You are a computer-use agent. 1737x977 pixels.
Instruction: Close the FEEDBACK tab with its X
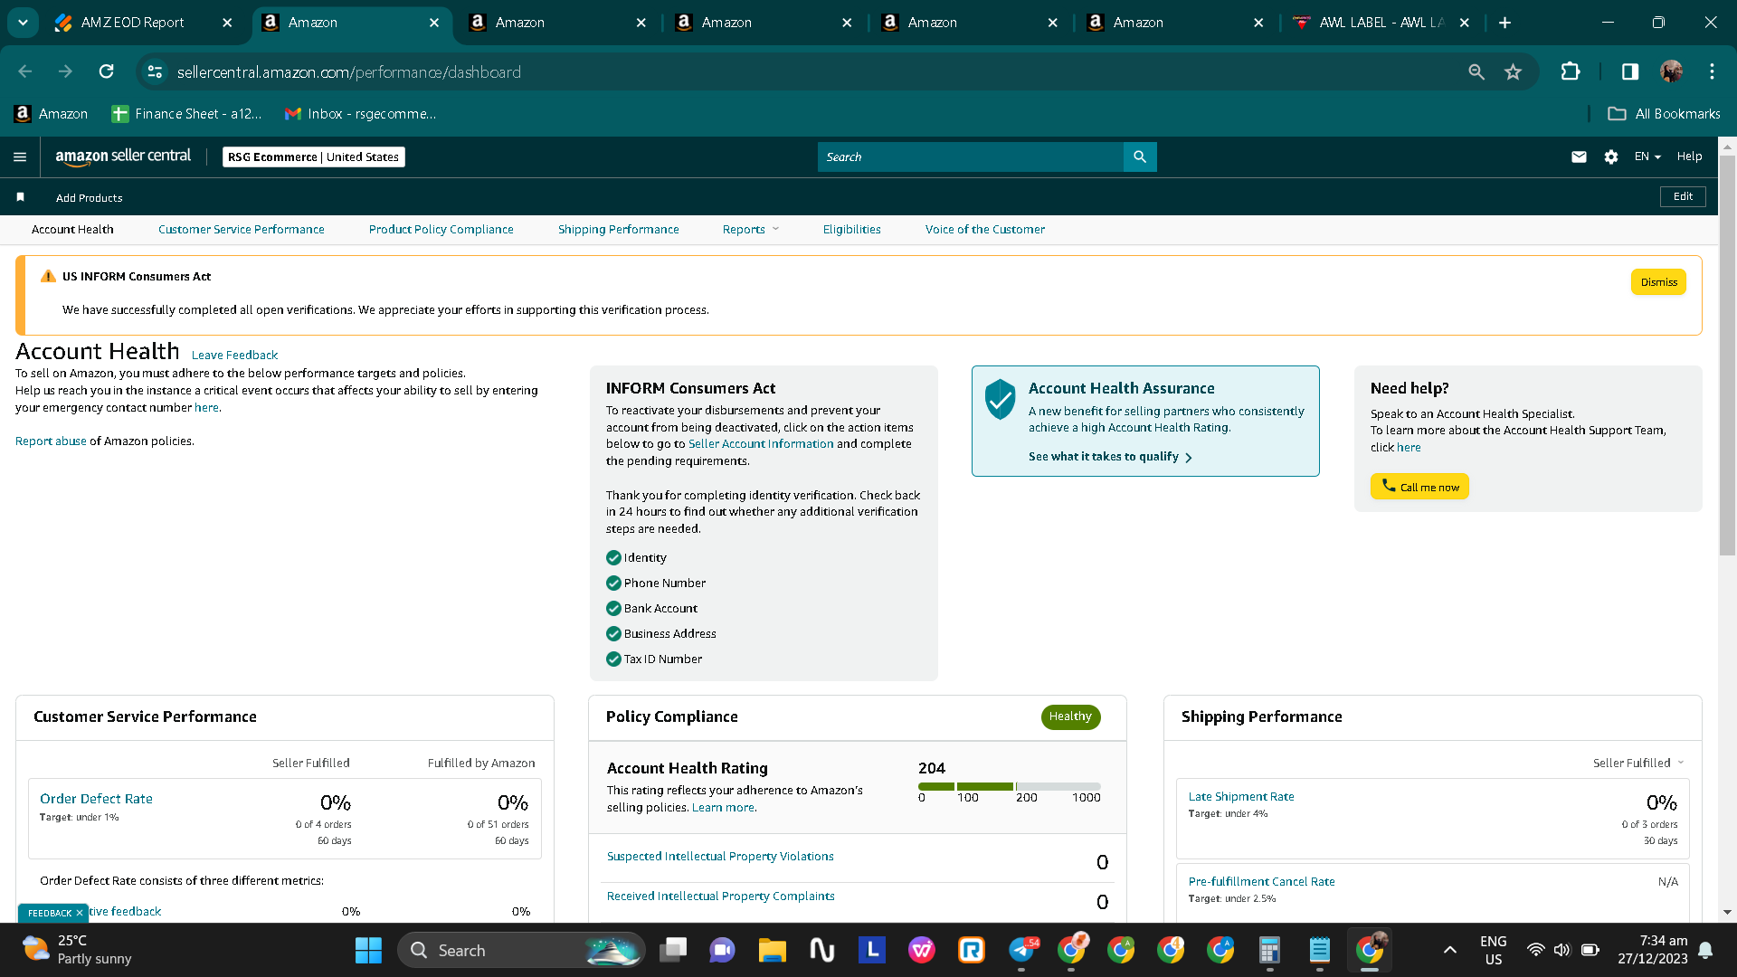coord(80,914)
